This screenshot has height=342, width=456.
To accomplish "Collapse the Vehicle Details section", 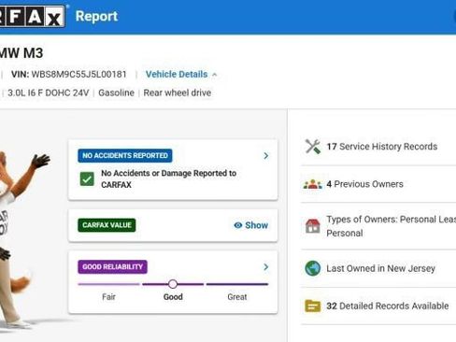I will coord(181,75).
